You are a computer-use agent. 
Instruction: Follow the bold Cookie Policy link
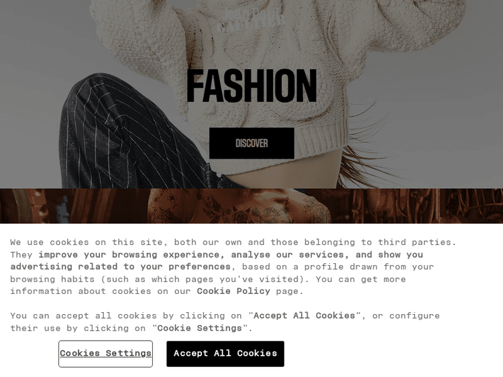[x=233, y=291]
